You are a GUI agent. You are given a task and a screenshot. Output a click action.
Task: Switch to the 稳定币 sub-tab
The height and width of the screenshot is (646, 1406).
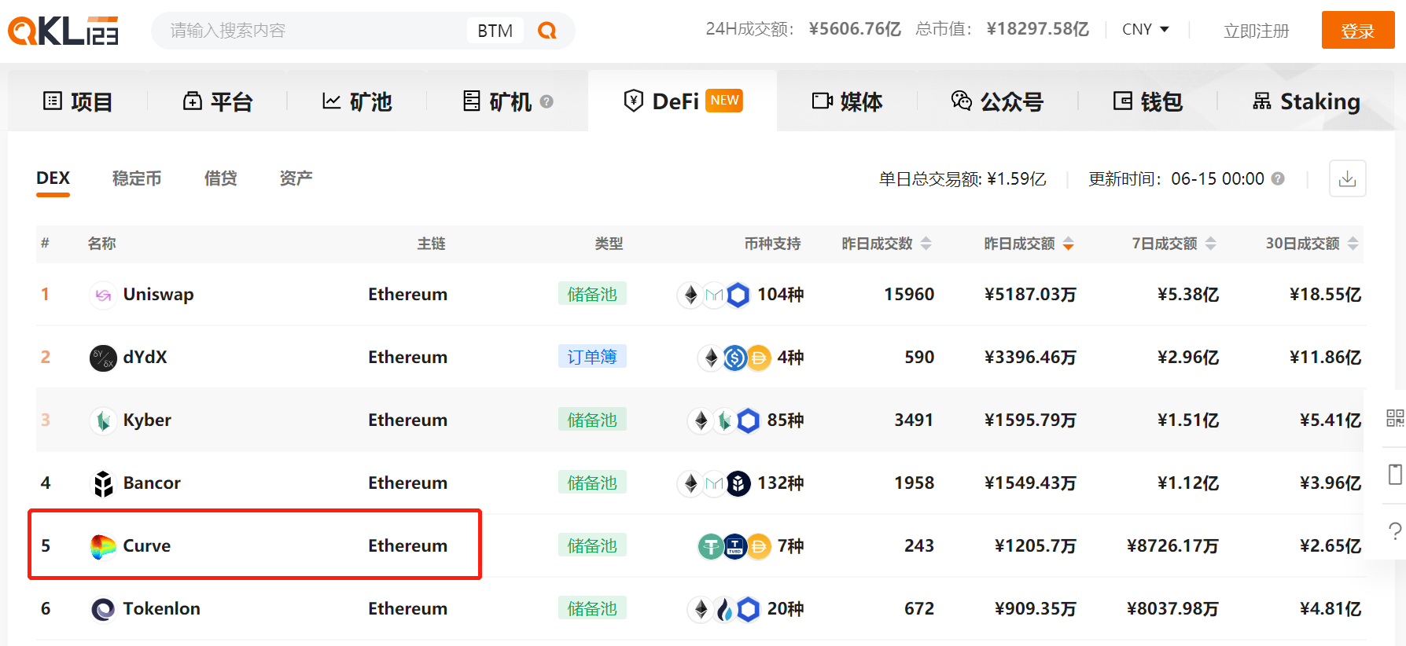pos(137,178)
